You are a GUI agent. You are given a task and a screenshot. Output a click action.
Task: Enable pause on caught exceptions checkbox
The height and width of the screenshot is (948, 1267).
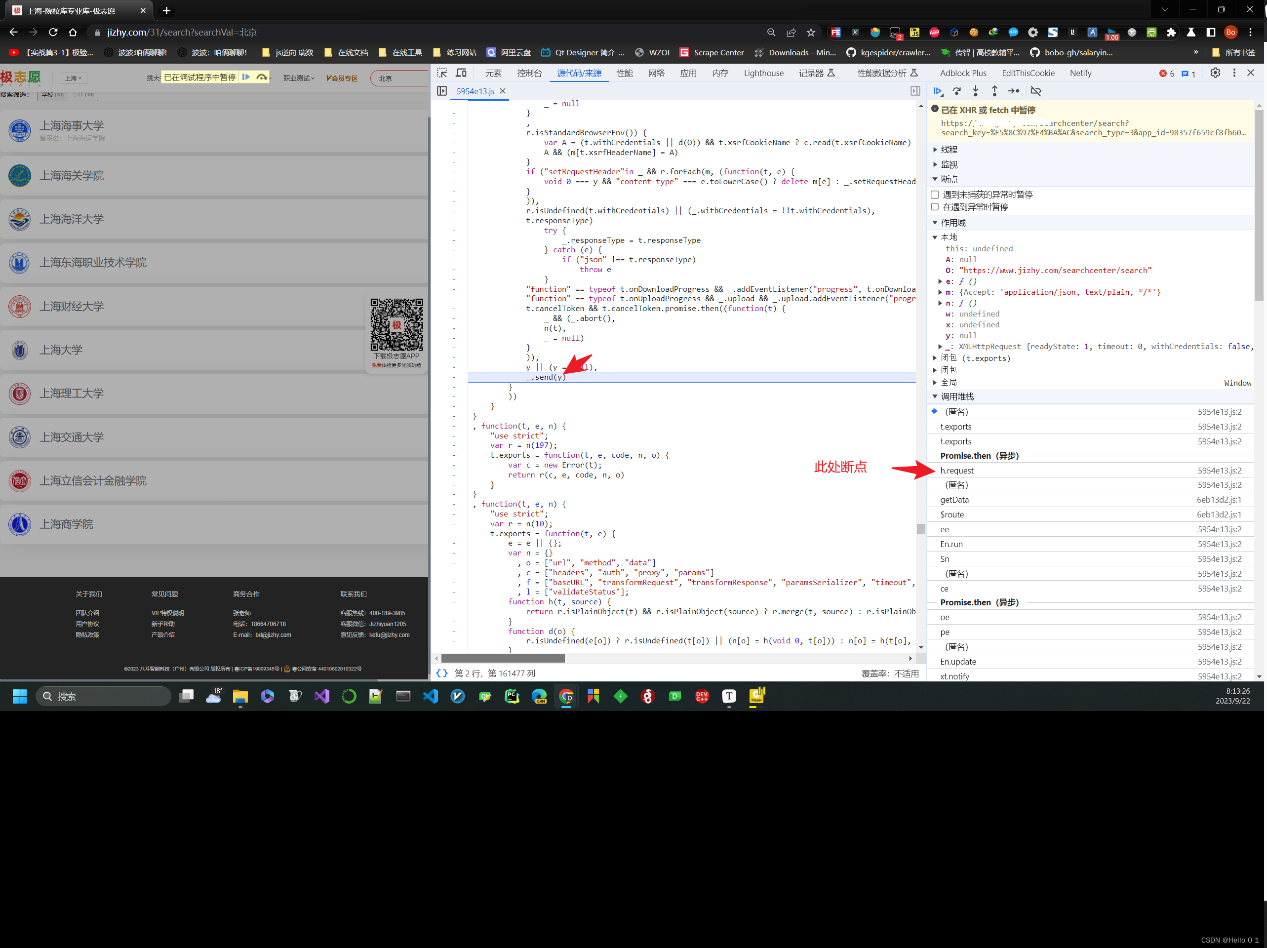pyautogui.click(x=935, y=207)
